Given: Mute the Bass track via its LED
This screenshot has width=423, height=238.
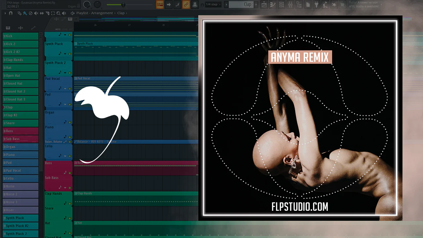Looking at the screenshot, I should coord(70,173).
